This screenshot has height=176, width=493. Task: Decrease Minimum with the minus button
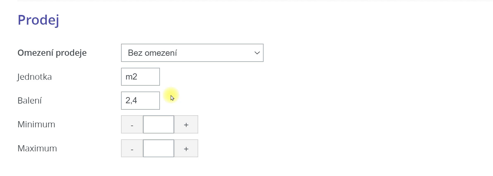pos(132,125)
